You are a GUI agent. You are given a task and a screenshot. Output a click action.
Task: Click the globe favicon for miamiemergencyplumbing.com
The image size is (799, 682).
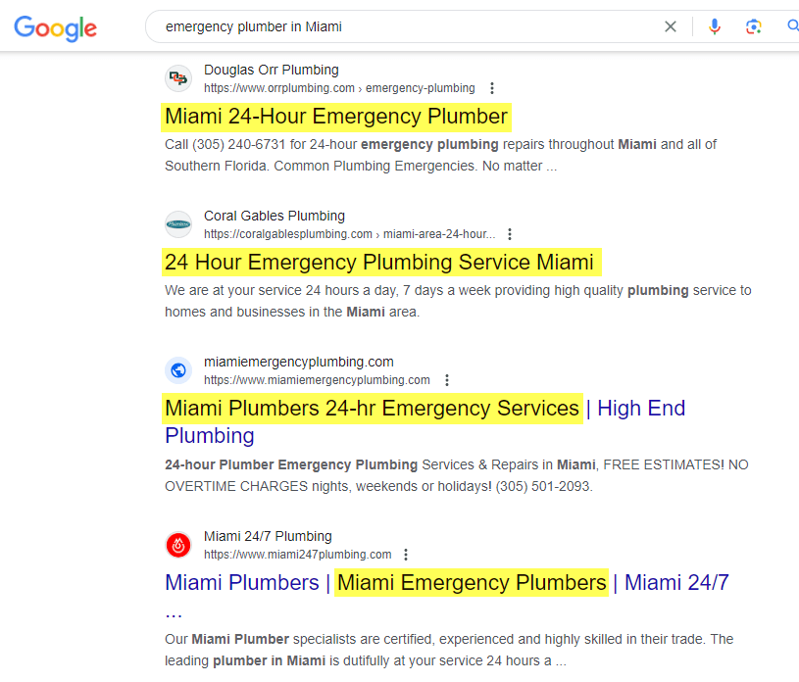178,370
